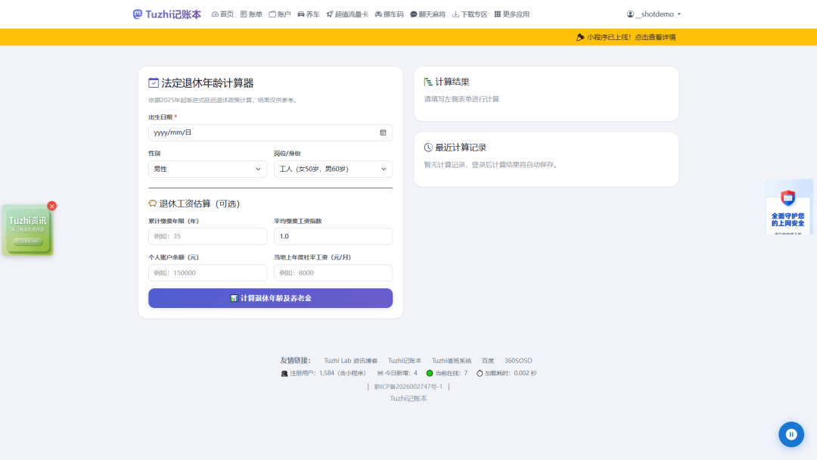The width and height of the screenshot is (817, 460).
Task: Click the 累计缴费年限 input field
Action: point(207,236)
